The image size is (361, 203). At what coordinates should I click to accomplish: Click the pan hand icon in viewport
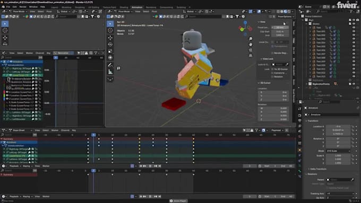(251, 45)
